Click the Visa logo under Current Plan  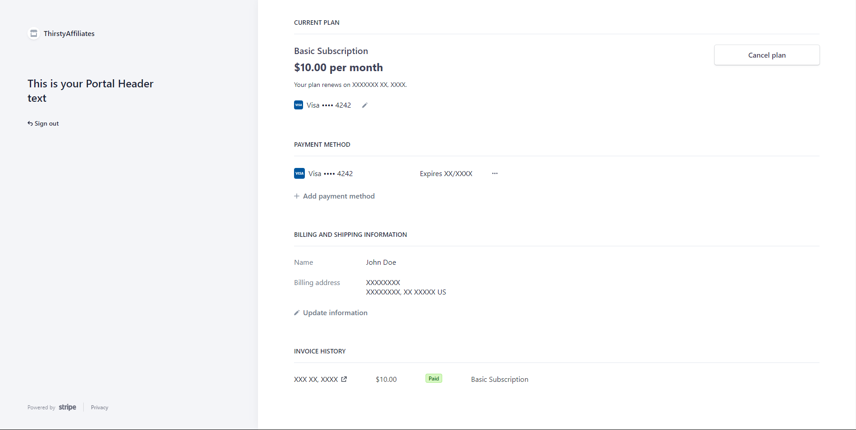[x=299, y=105]
